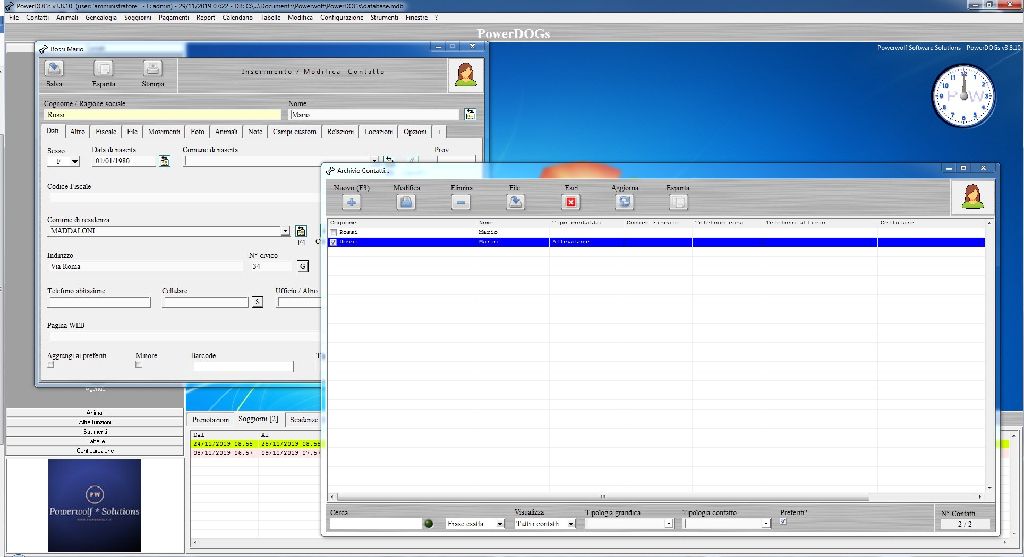The height and width of the screenshot is (557, 1024).
Task: Select soggiorno row 24/11/2019 08:55
Action: (256, 443)
